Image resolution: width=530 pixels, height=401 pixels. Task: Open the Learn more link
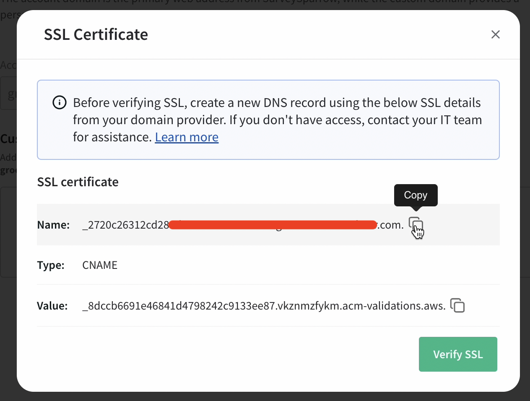click(x=187, y=137)
